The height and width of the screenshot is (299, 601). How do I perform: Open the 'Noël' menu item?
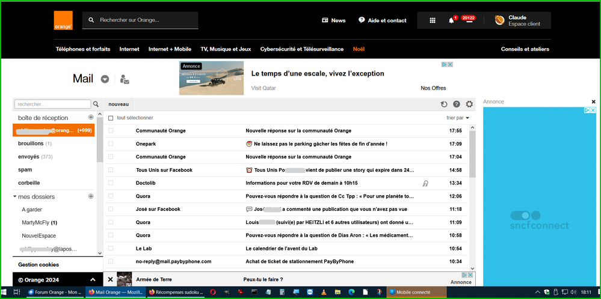(x=359, y=49)
